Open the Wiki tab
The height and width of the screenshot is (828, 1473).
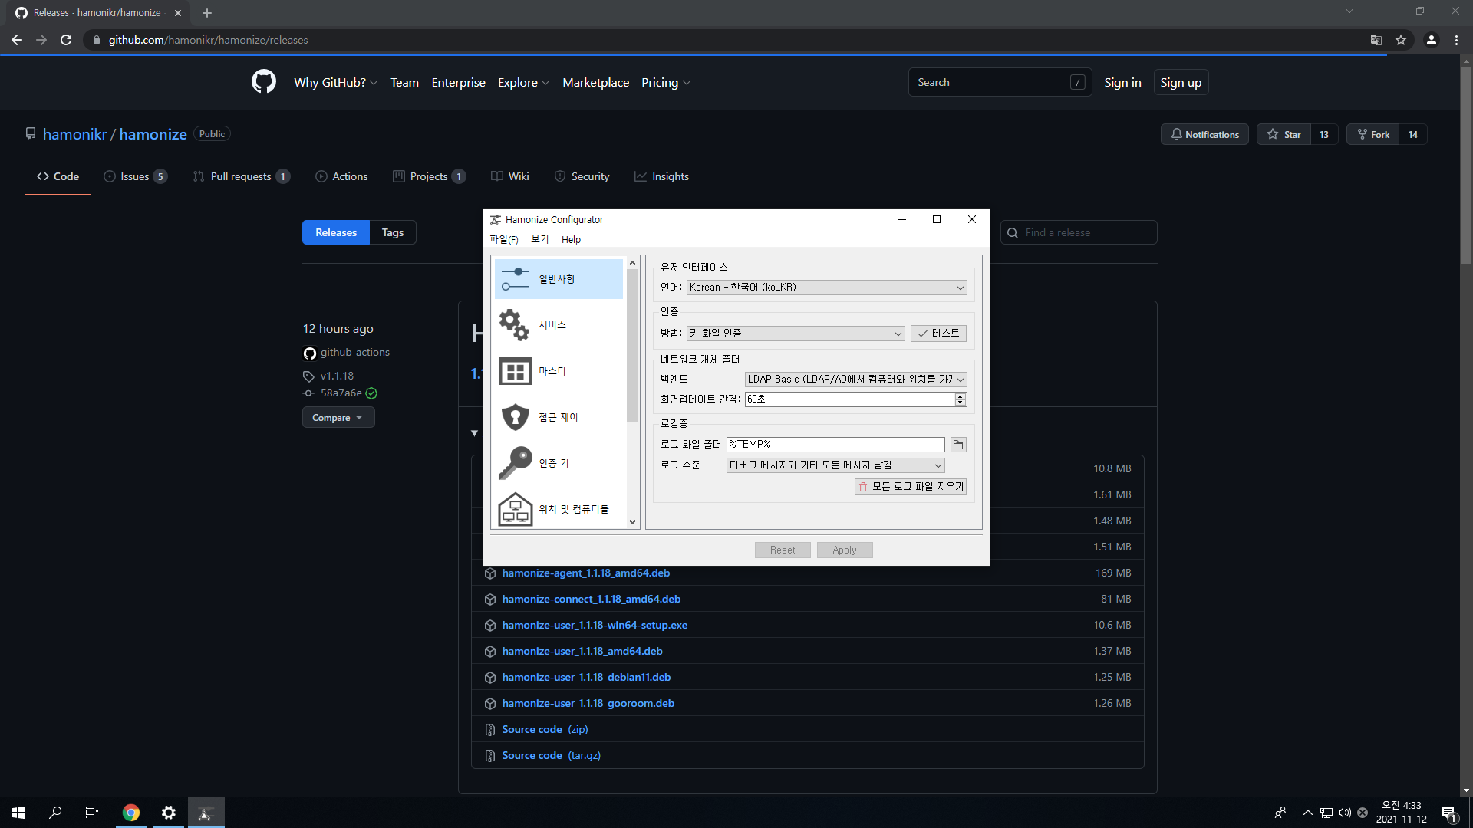510,176
